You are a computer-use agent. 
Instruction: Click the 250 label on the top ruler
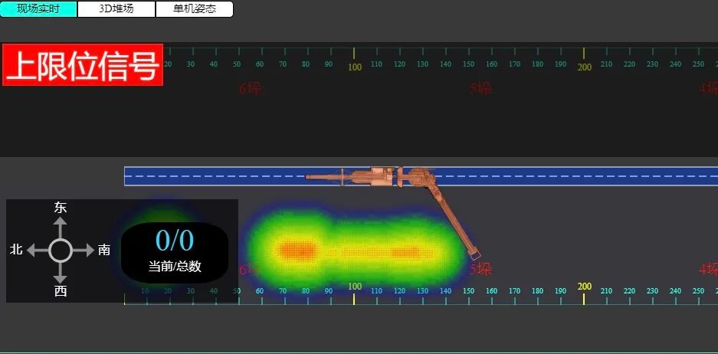coord(698,64)
